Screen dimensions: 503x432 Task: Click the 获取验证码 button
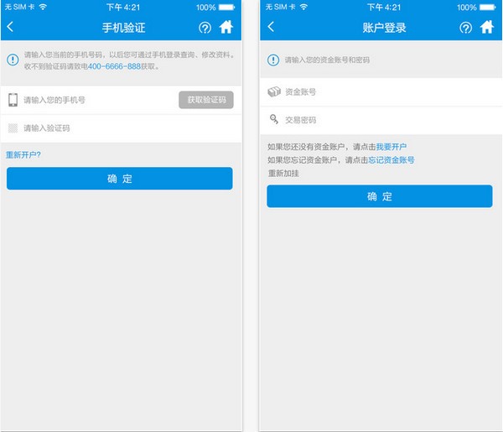point(206,100)
